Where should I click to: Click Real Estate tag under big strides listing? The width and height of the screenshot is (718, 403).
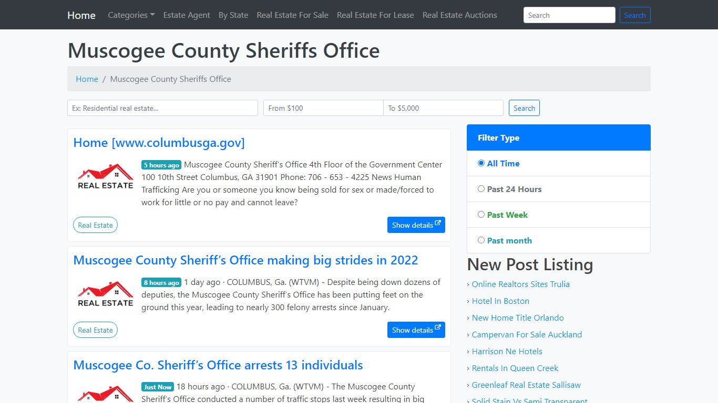tap(95, 330)
